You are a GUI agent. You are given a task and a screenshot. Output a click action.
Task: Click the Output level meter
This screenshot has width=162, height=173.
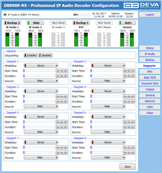[127, 39]
